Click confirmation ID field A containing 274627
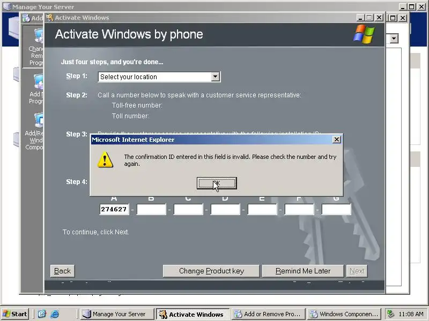The image size is (429, 321). (114, 209)
